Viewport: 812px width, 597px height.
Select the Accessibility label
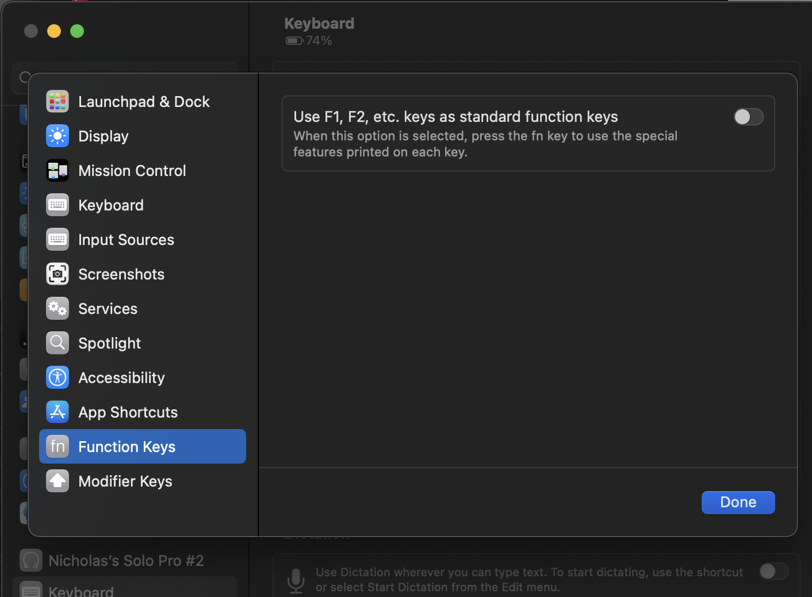(x=121, y=378)
